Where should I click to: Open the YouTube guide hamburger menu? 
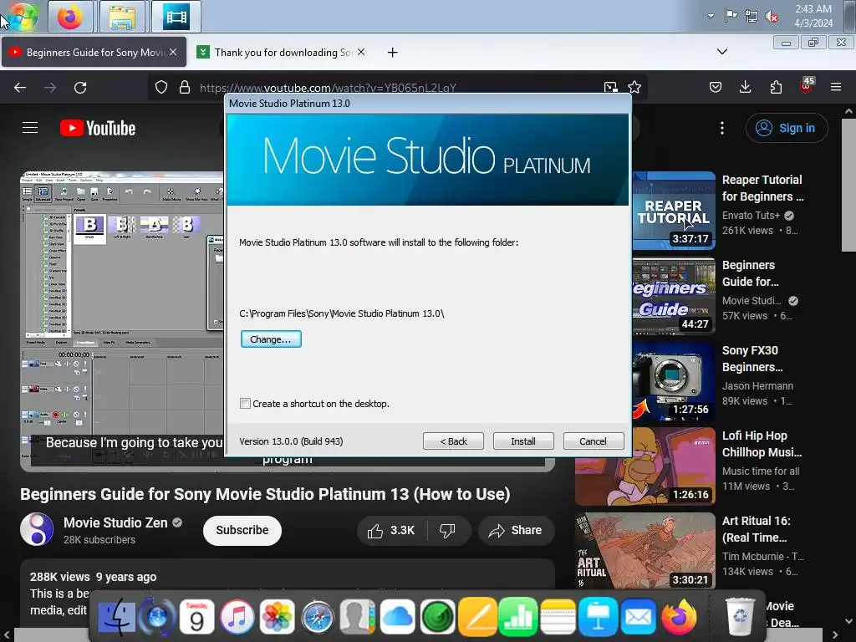coord(30,128)
